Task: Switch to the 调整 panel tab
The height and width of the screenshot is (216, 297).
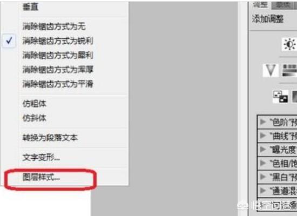Action: [x=260, y=5]
